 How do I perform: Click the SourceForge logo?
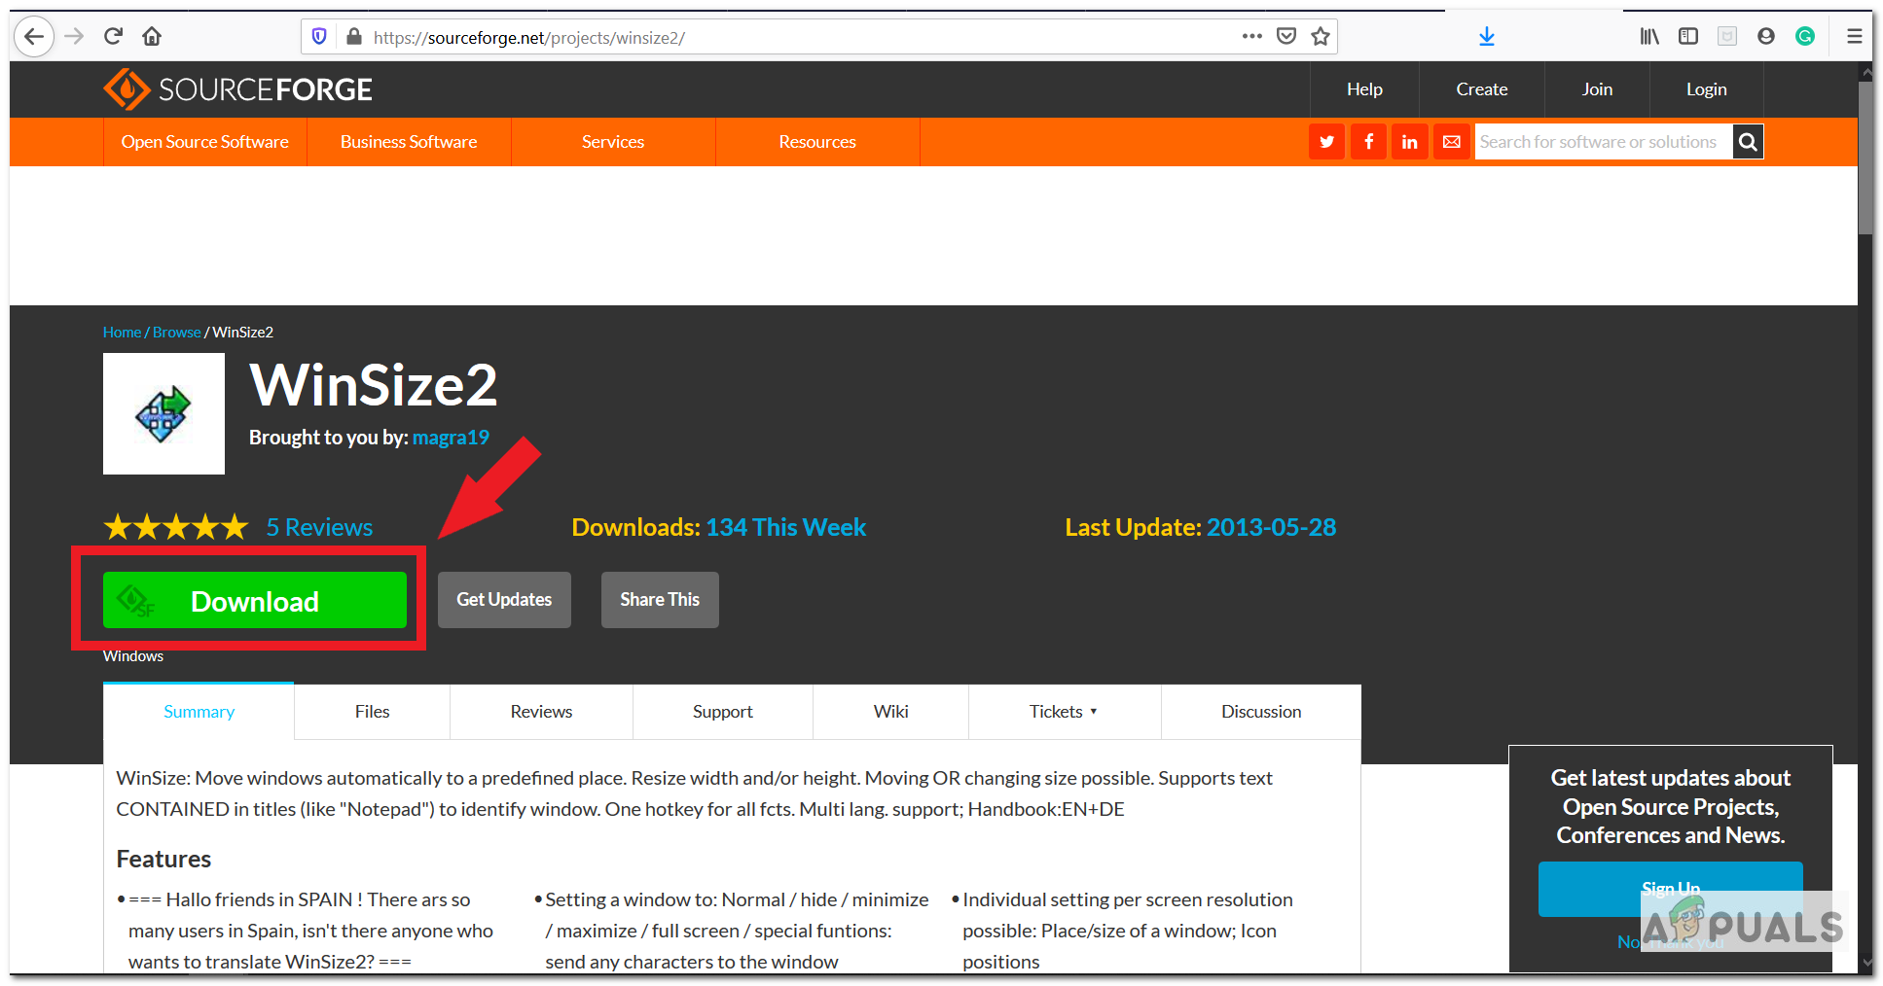[237, 89]
